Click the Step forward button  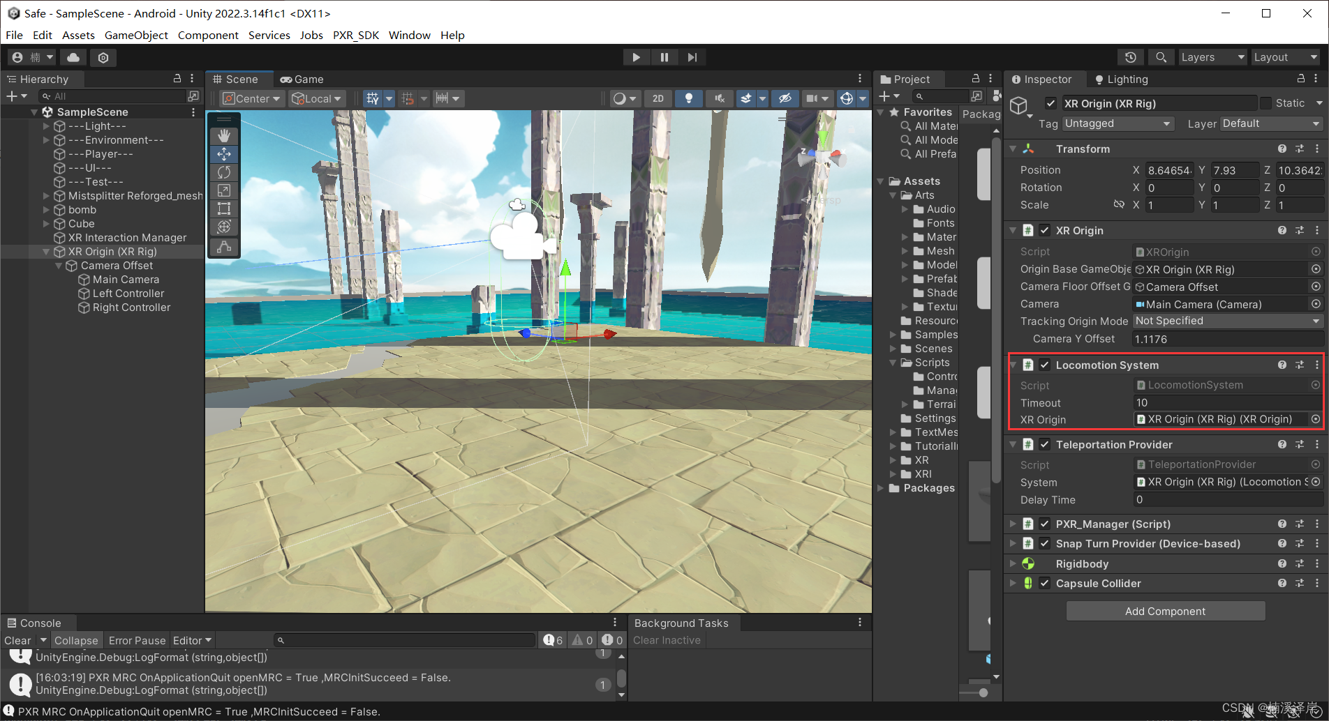tap(692, 57)
